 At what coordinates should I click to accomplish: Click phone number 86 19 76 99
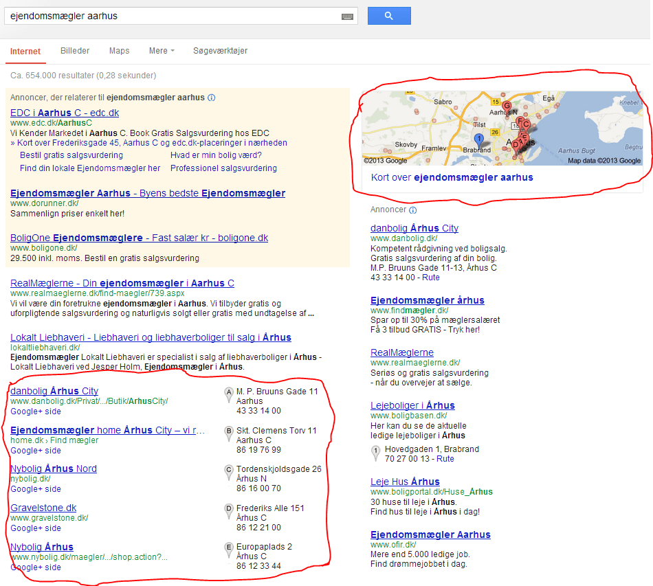tap(258, 450)
